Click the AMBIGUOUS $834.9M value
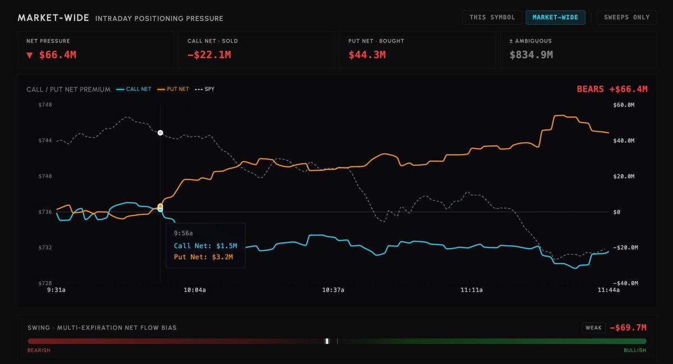The width and height of the screenshot is (673, 364). (x=531, y=55)
